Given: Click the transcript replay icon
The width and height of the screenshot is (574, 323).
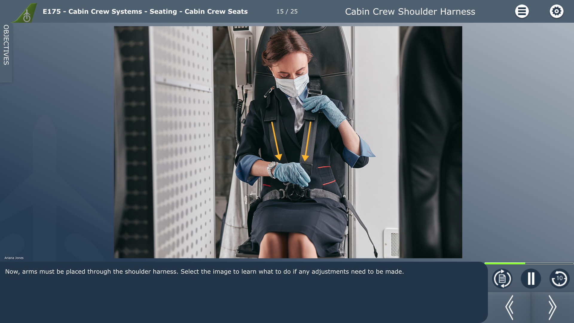Looking at the screenshot, I should click(502, 278).
